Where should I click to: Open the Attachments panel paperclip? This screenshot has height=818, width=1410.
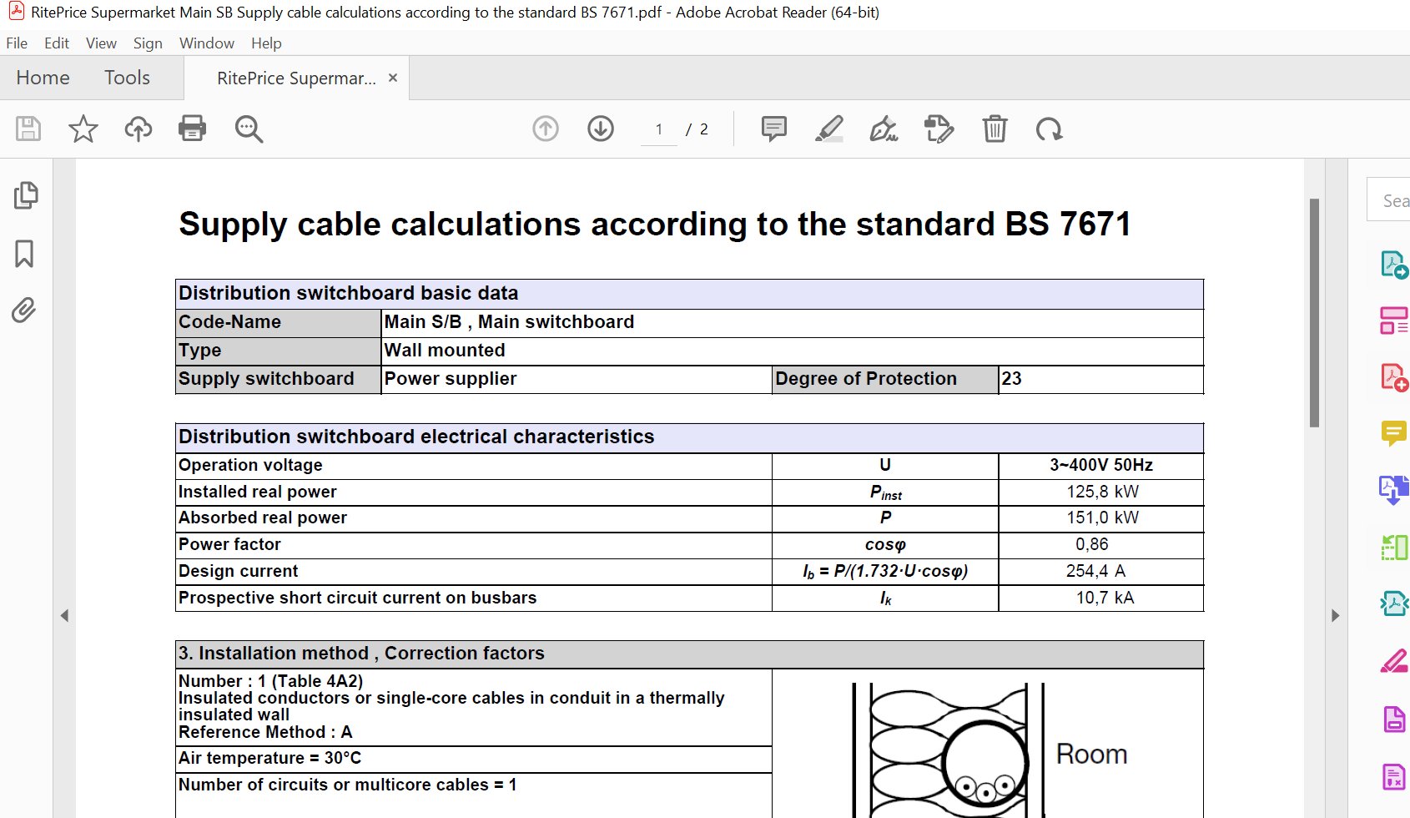pos(24,310)
